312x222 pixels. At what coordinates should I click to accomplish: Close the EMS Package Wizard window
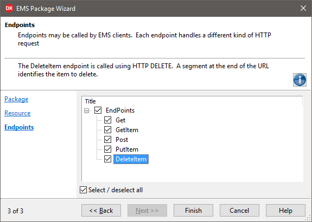pos(303,8)
